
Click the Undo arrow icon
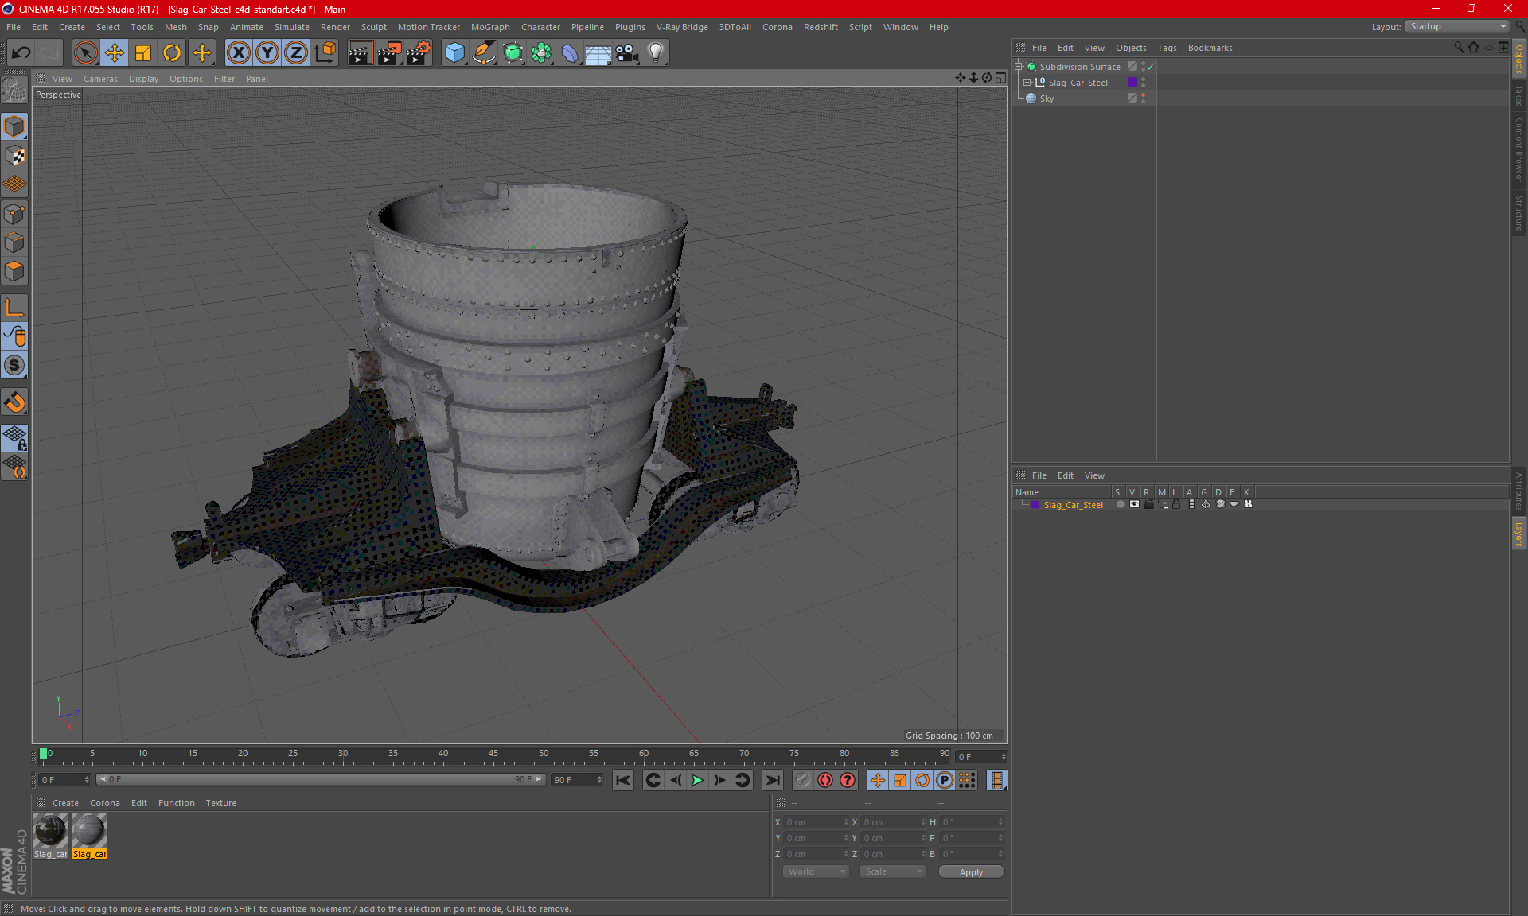(21, 53)
